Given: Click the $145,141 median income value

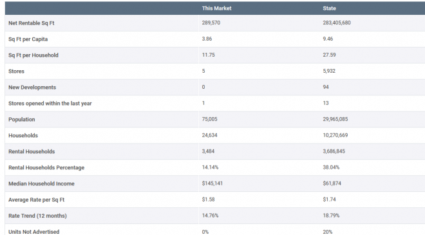Looking at the screenshot, I should pyautogui.click(x=212, y=183).
